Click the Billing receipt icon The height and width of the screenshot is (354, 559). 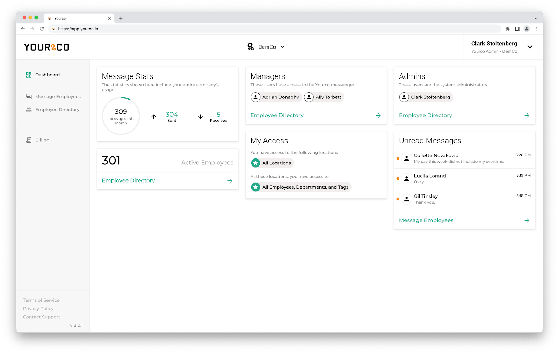[x=29, y=140]
